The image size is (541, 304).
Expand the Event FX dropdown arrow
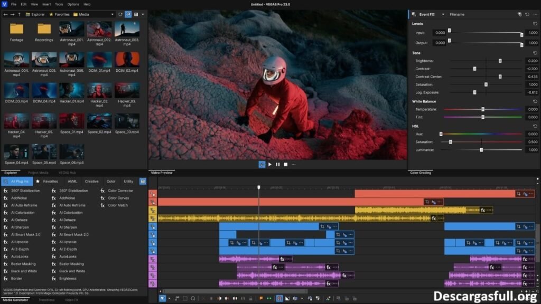click(443, 14)
